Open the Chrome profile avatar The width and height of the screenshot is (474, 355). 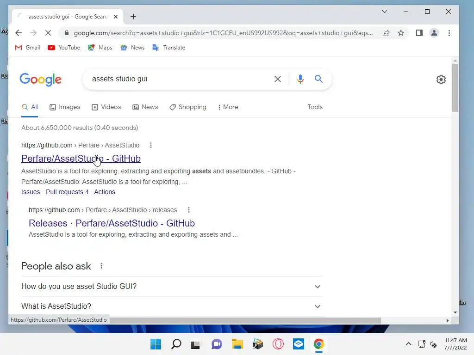point(434,33)
